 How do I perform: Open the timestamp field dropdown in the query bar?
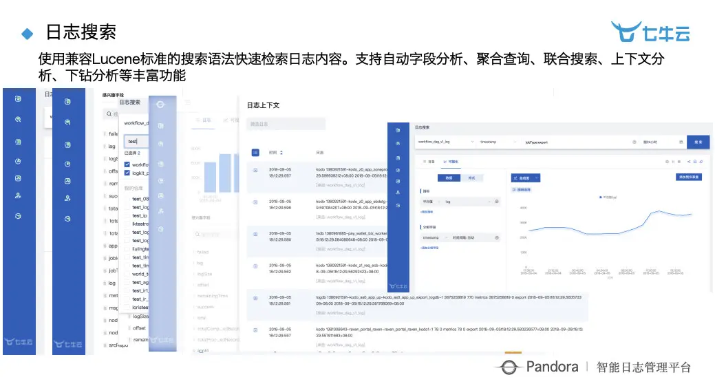[x=498, y=142]
